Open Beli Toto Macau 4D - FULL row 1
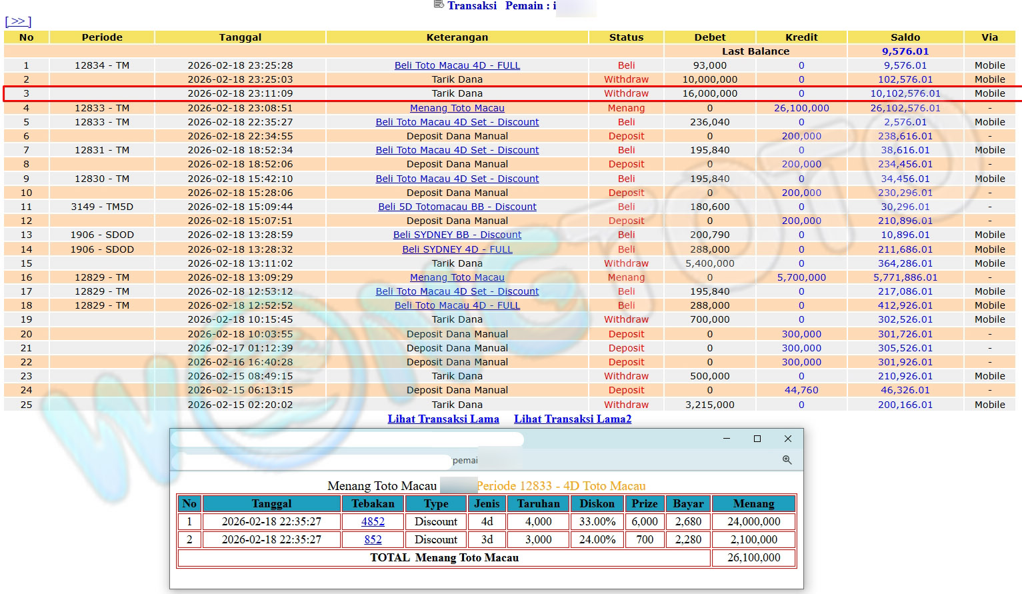Screen dimensions: 1022x594 pos(457,65)
